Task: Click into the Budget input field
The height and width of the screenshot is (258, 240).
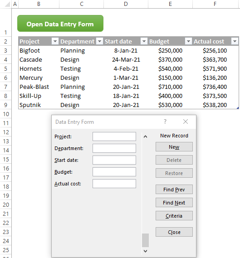Action: click(x=114, y=172)
